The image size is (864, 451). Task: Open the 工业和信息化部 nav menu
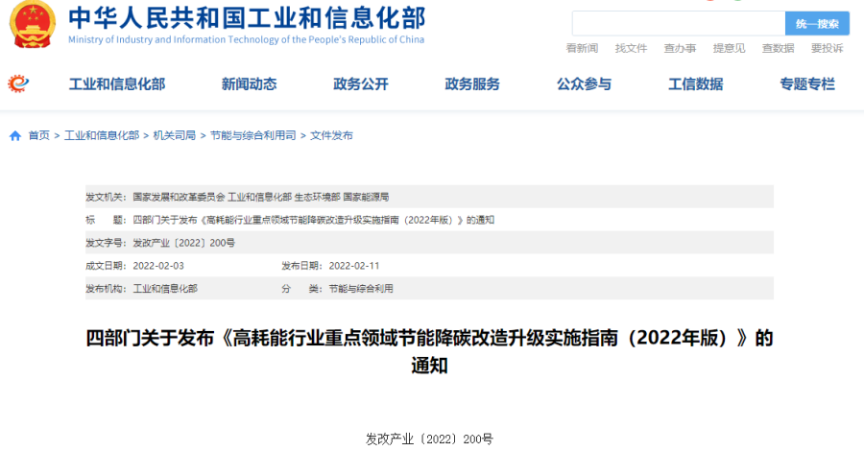[x=117, y=84]
